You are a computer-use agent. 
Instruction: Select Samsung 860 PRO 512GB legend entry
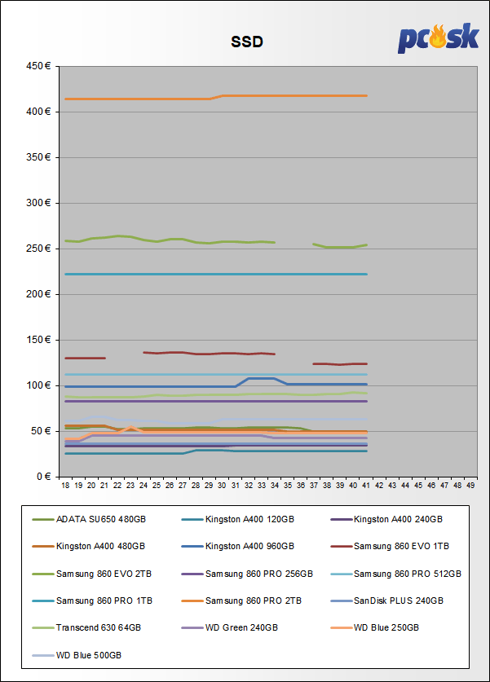tap(395, 574)
